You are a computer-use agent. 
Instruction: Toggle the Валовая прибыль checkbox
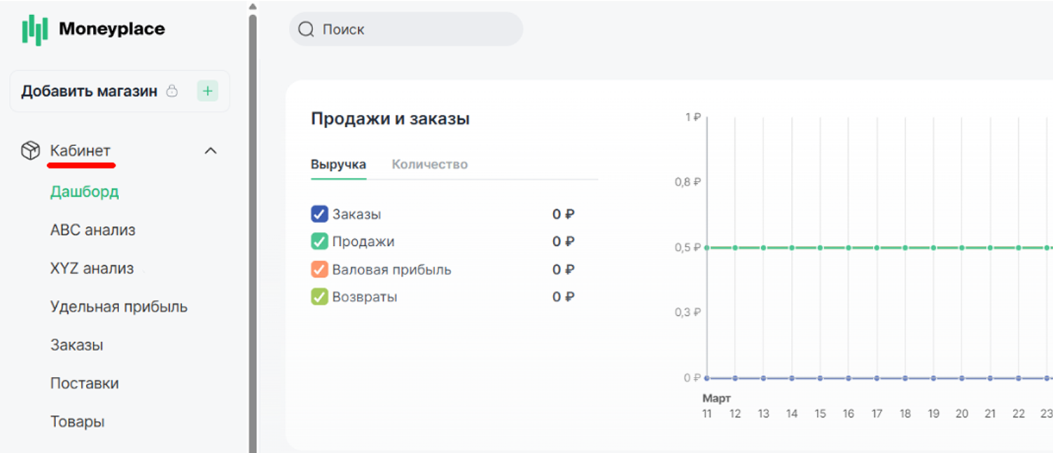[x=319, y=269]
